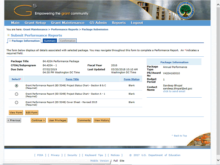220x165 pixels.
Task: Click the Fiscal Year value 2016
Action: [x=114, y=65]
